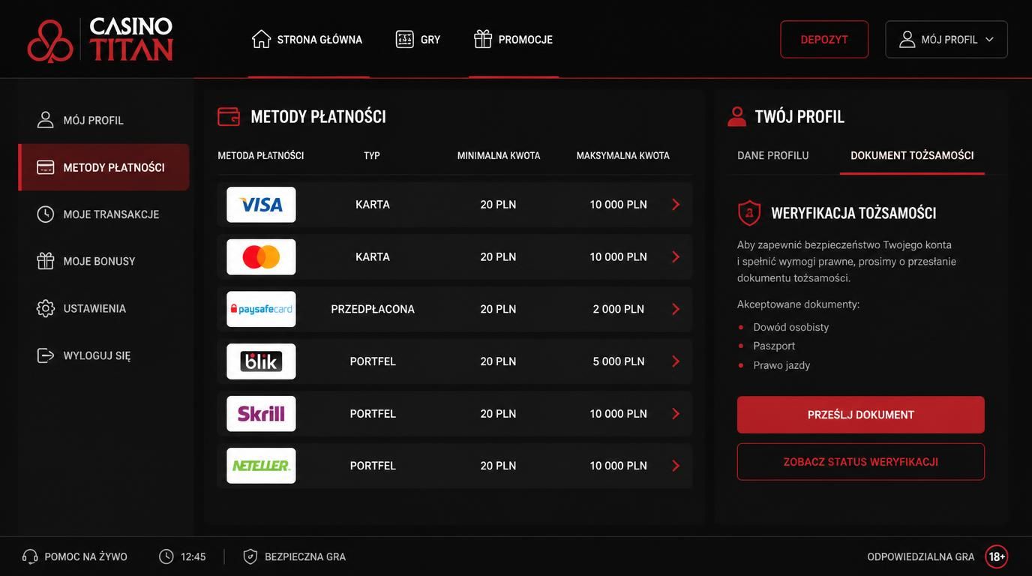Open the Neteller row arrow
1032x576 pixels.
coord(676,466)
